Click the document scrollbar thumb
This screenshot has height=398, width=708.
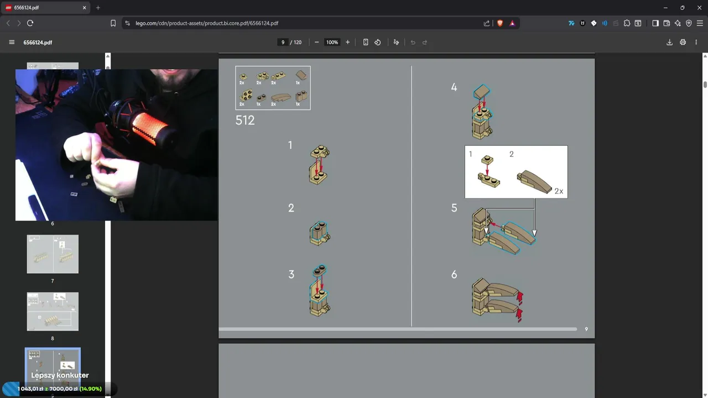point(705,85)
